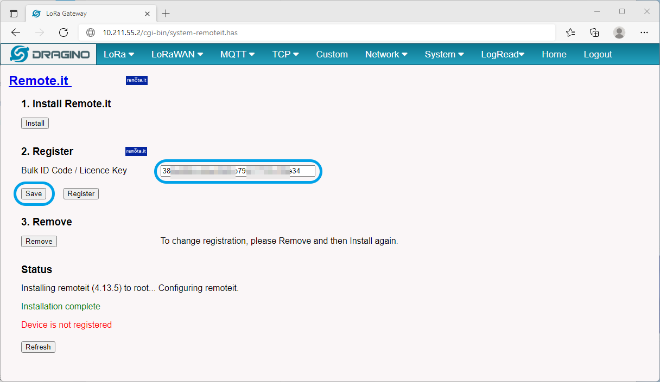Open the tab actions menu icon
Screen dimensions: 660x382
14,14
